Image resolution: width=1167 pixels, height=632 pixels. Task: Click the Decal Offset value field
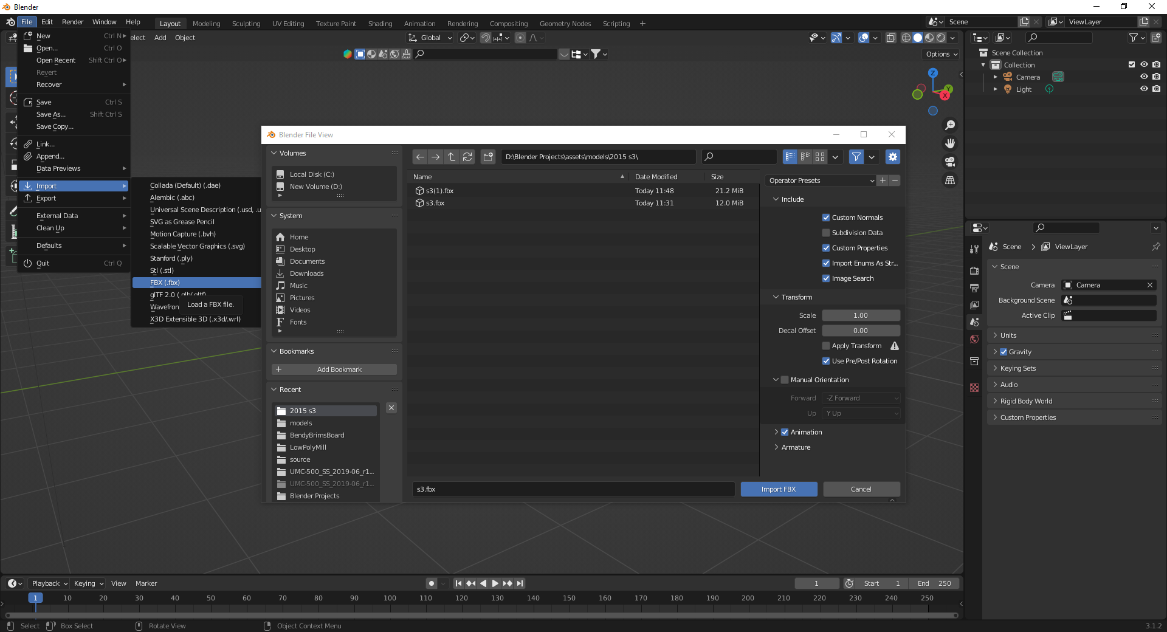point(861,331)
